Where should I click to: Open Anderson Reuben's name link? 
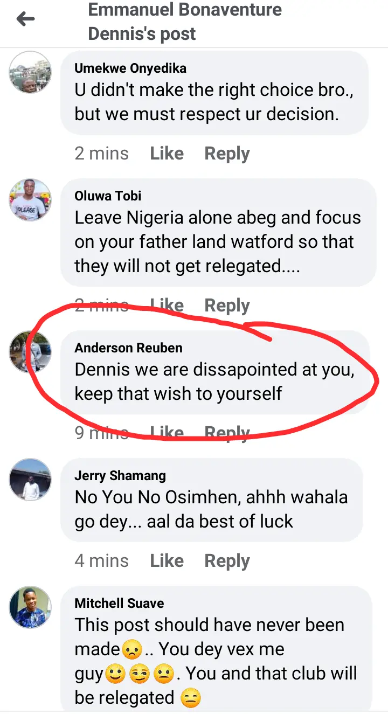tap(128, 348)
